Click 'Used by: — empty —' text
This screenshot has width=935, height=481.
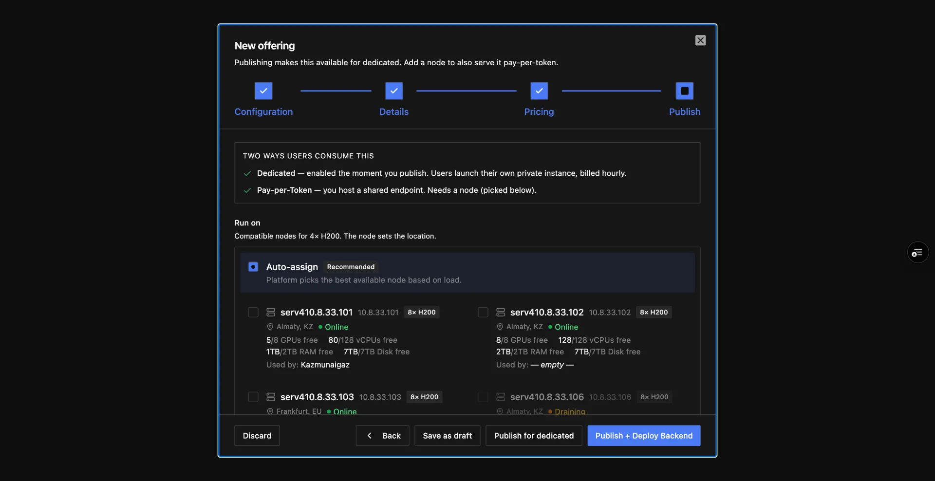[535, 365]
